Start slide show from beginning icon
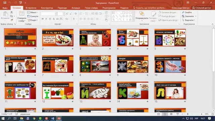This screenshot has width=215, height=121. (x=21, y=3)
